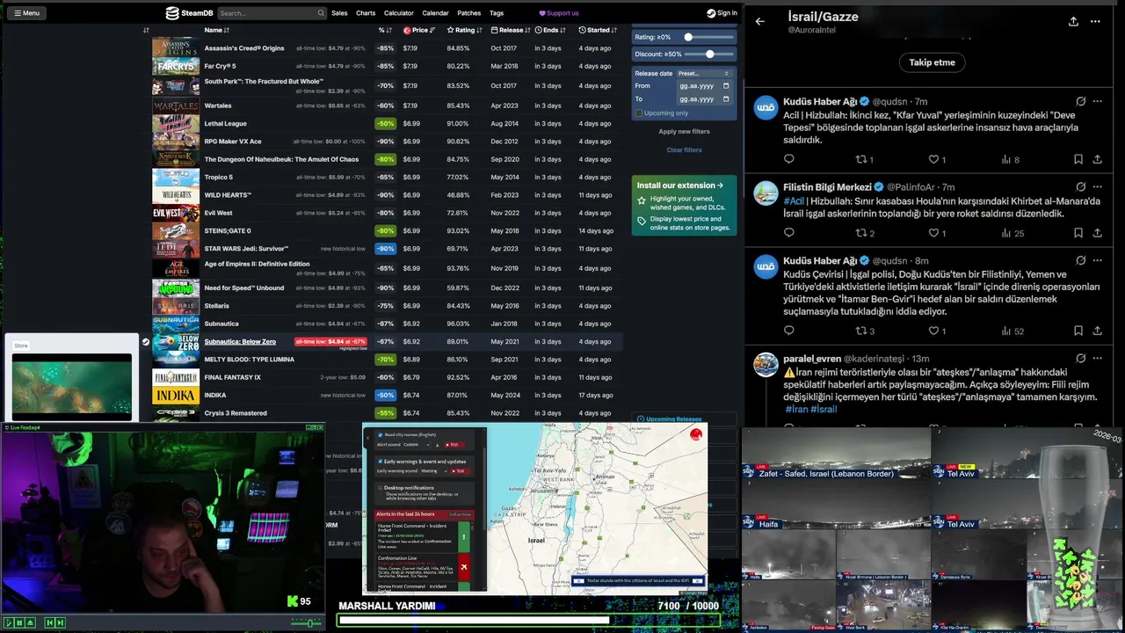This screenshot has width=1125, height=633.
Task: Click the Subnautica: Below Zero row check icon
Action: point(146,342)
